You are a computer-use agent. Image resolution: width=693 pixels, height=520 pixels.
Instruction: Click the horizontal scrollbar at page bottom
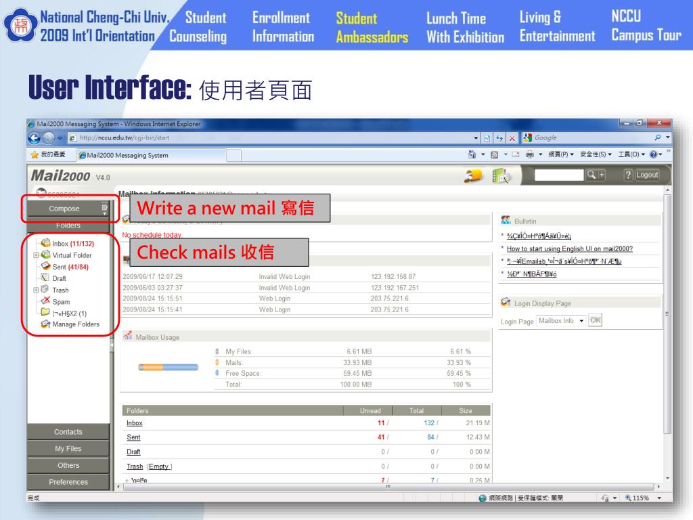[x=388, y=486]
